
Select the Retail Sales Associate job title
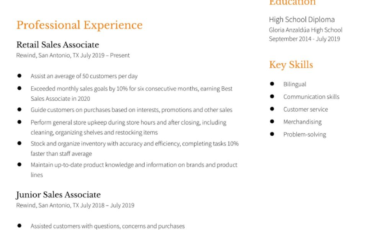pos(57,44)
